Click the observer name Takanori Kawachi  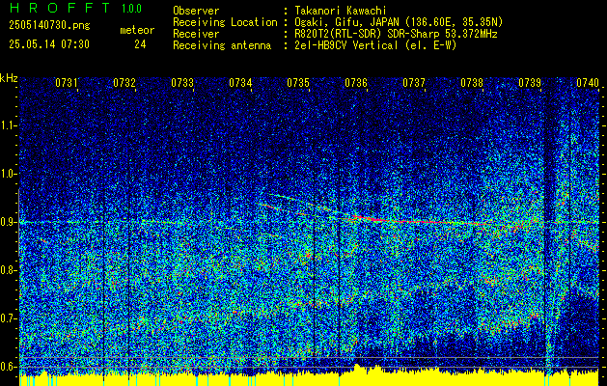click(x=340, y=11)
